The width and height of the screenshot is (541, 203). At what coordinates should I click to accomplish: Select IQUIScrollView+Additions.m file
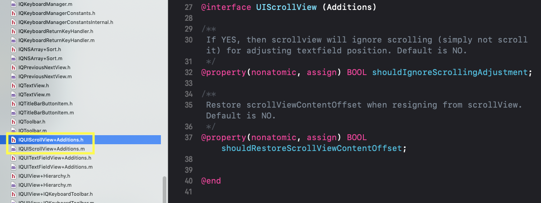52,149
